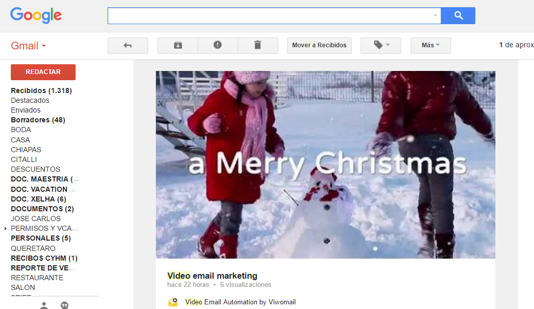534x309 pixels.
Task: Click the Hangouts quote bubble icon
Action: 64,305
